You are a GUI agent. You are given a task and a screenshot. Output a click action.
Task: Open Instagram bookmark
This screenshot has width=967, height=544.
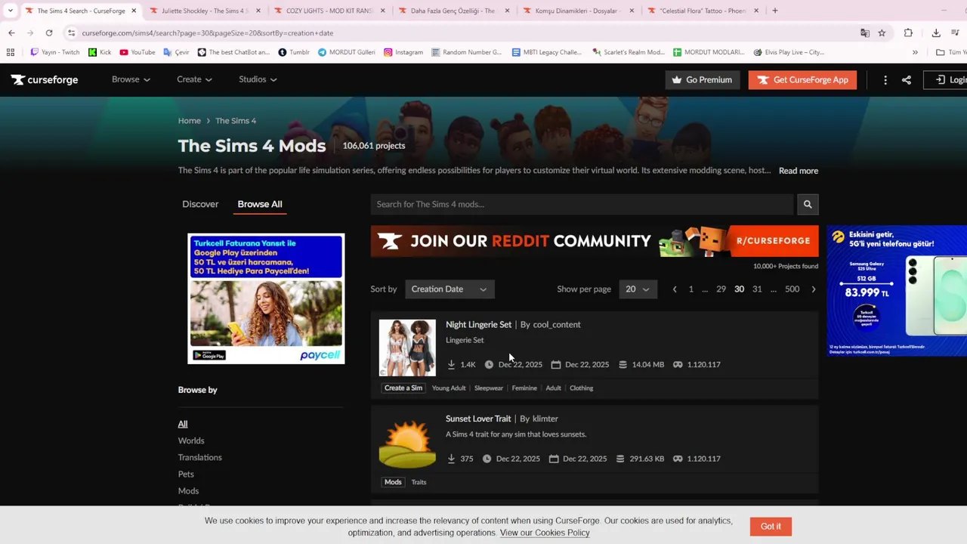tap(403, 52)
